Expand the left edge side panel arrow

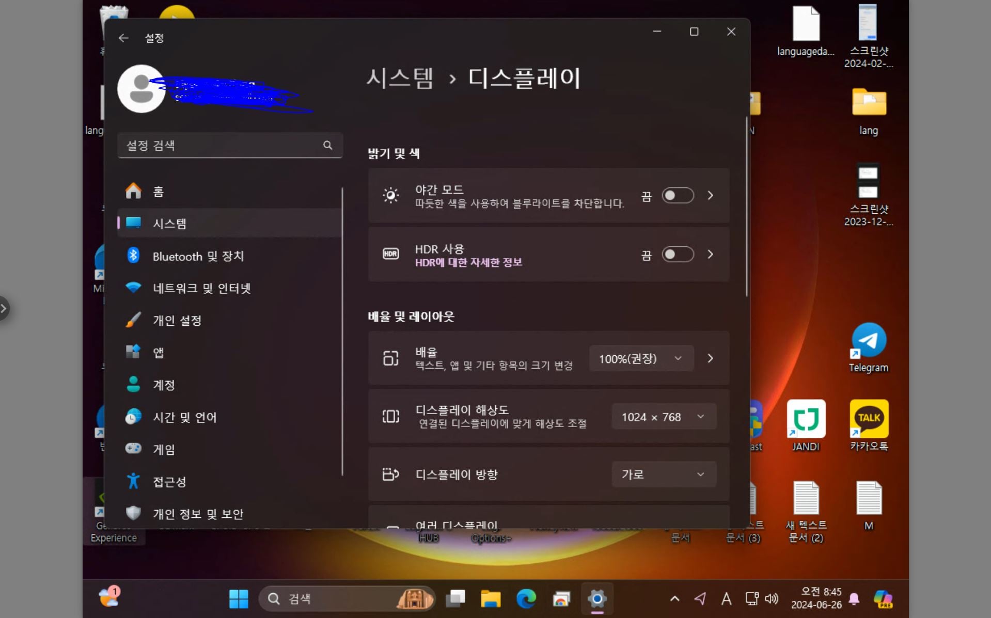click(4, 309)
